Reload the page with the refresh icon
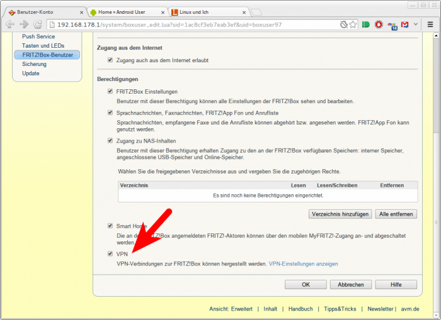The image size is (441, 320). click(38, 25)
